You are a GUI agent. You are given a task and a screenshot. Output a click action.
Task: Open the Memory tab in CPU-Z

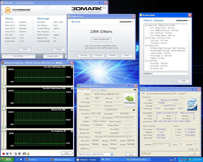point(168,94)
